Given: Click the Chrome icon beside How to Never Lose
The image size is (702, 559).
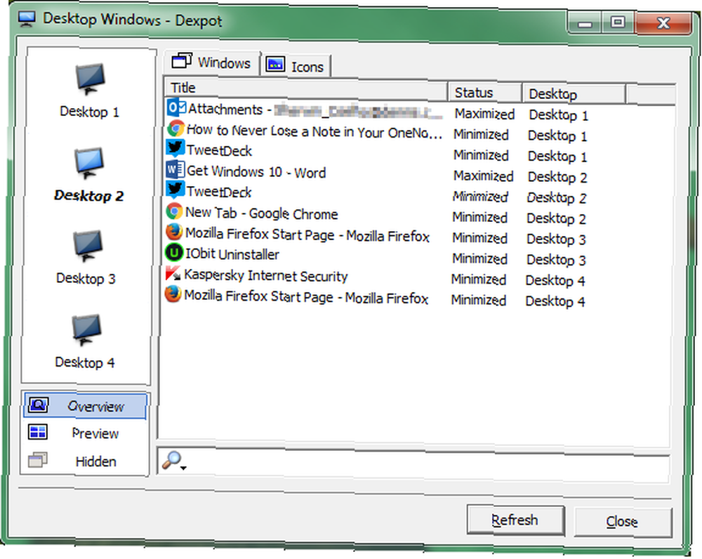Looking at the screenshot, I should point(176,129).
